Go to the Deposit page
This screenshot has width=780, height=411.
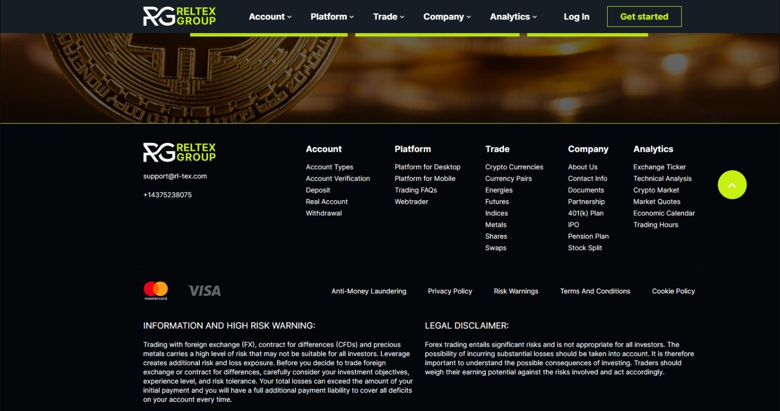click(318, 190)
